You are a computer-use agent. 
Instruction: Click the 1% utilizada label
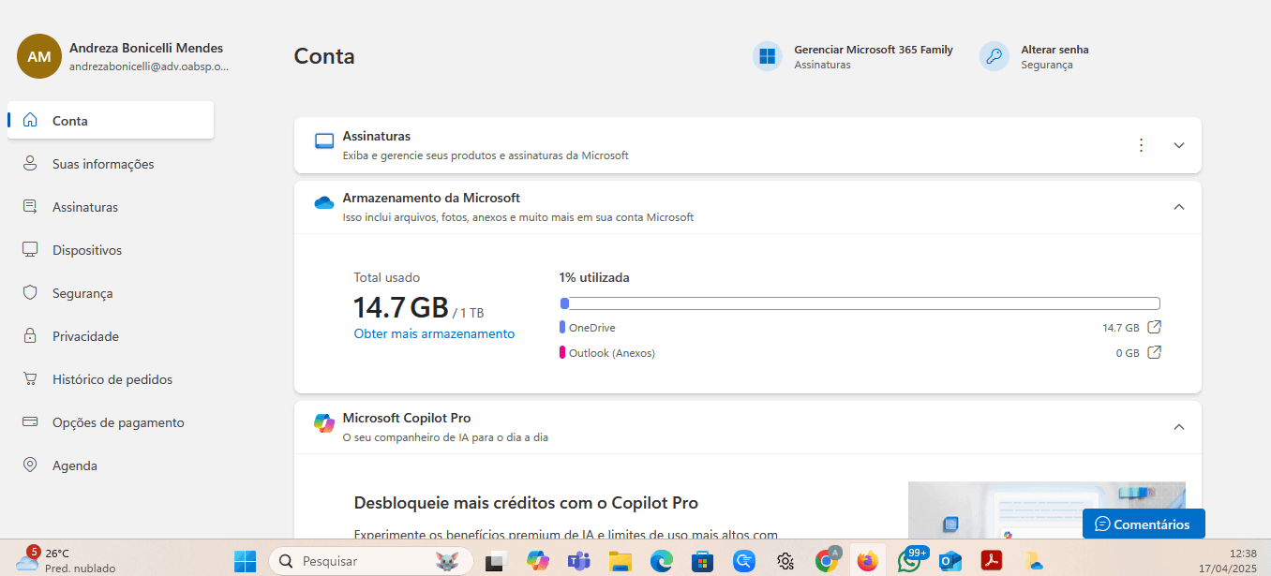pos(594,277)
